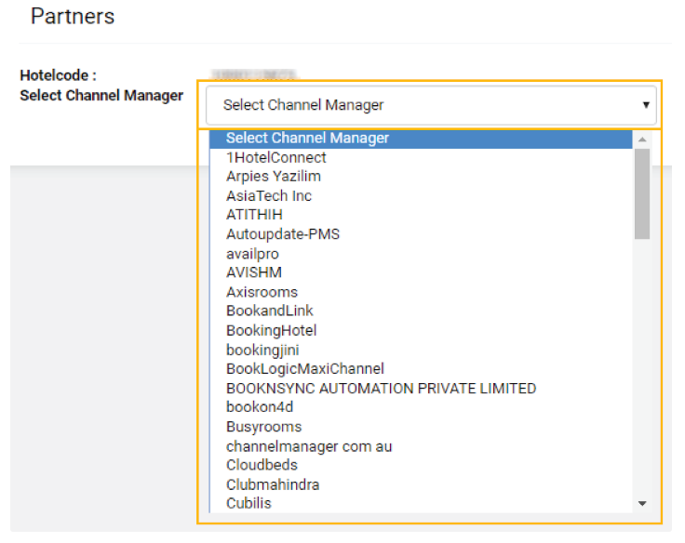Click the list scrollbar down arrow

[642, 504]
